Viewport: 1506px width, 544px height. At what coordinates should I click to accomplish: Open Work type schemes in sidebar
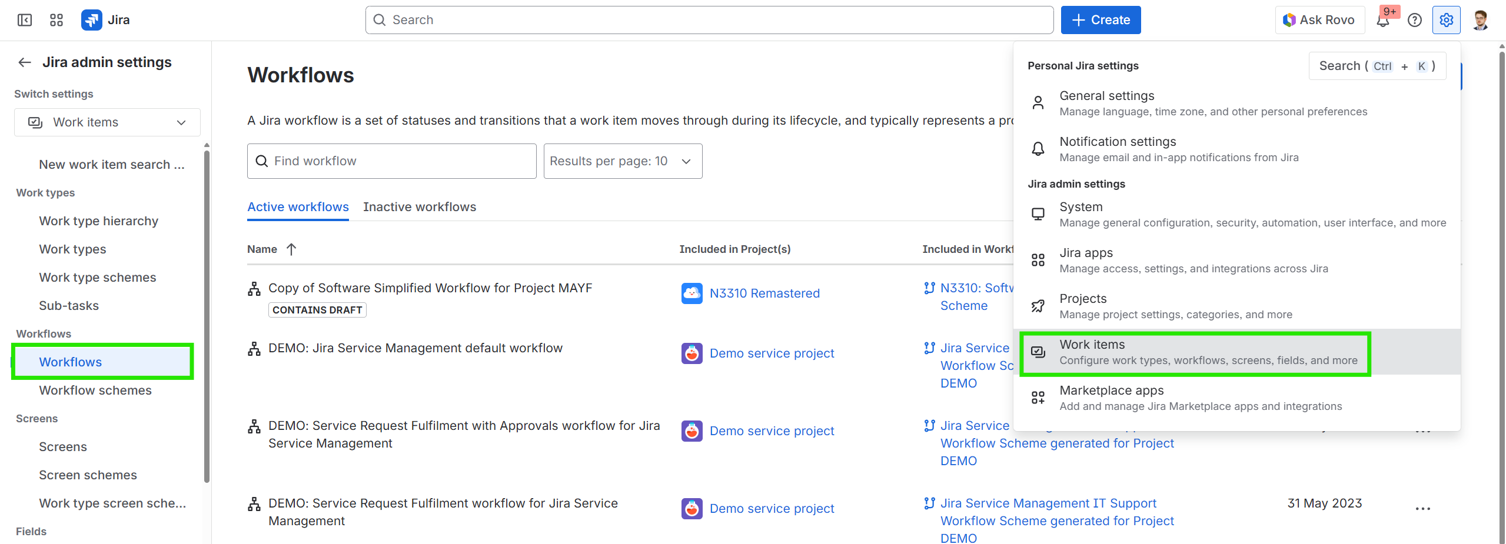coord(97,278)
